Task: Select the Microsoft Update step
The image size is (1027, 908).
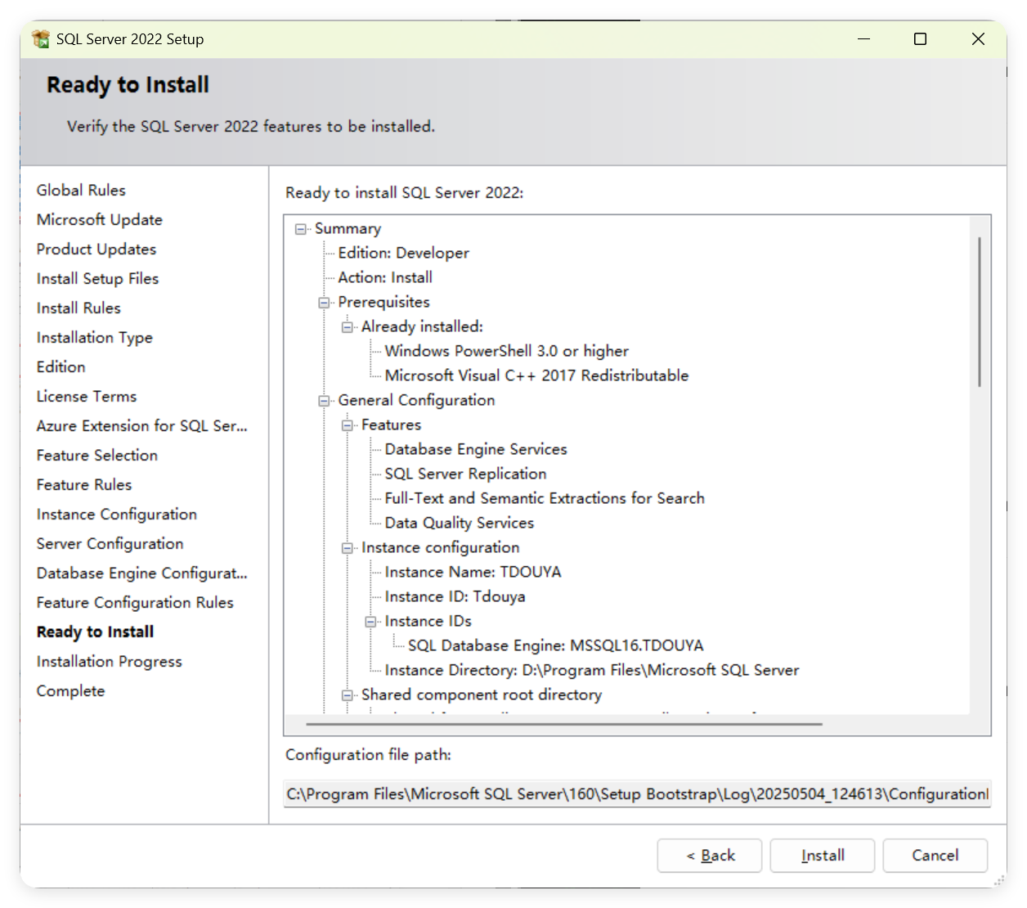Action: [100, 219]
